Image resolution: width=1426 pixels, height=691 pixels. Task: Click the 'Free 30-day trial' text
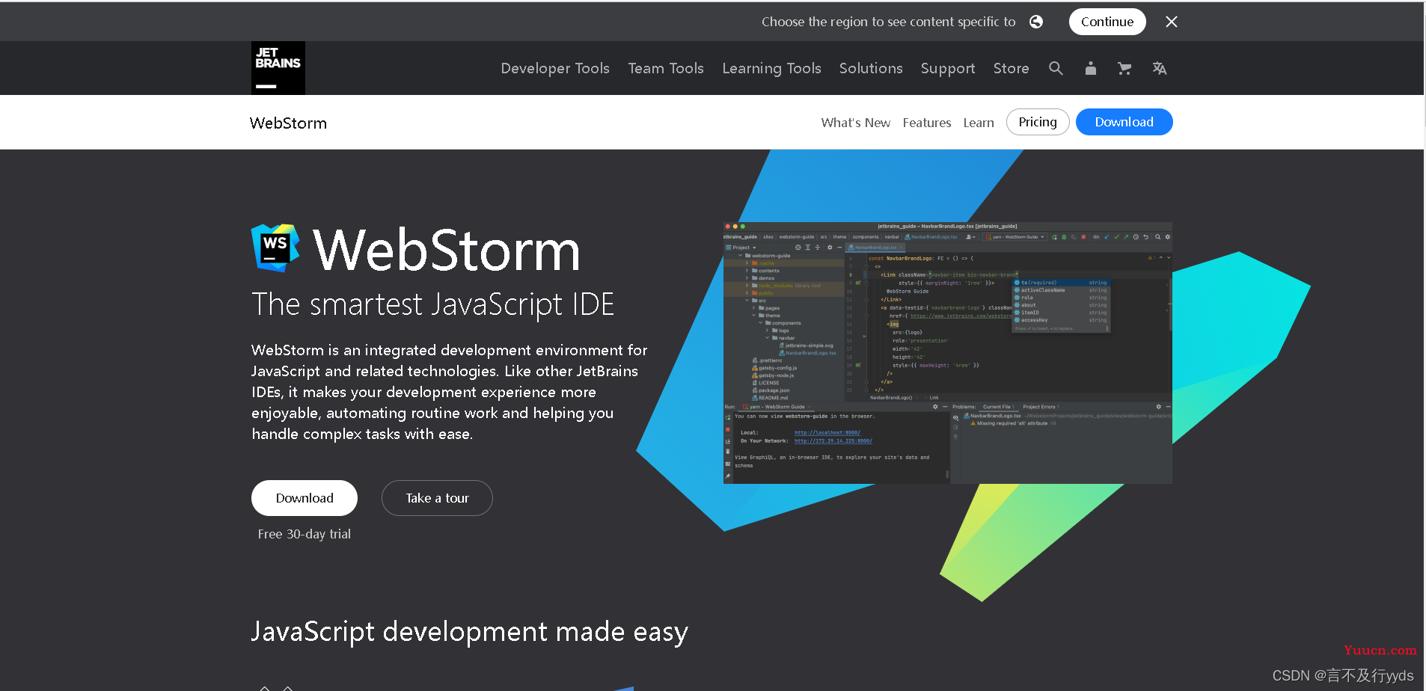tap(304, 534)
